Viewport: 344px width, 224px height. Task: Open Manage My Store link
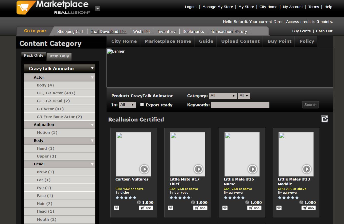tap(218, 7)
